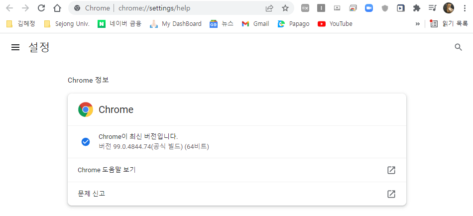Image resolution: width=473 pixels, height=216 pixels.
Task: Open Chrome three-dot menu
Action: click(465, 8)
